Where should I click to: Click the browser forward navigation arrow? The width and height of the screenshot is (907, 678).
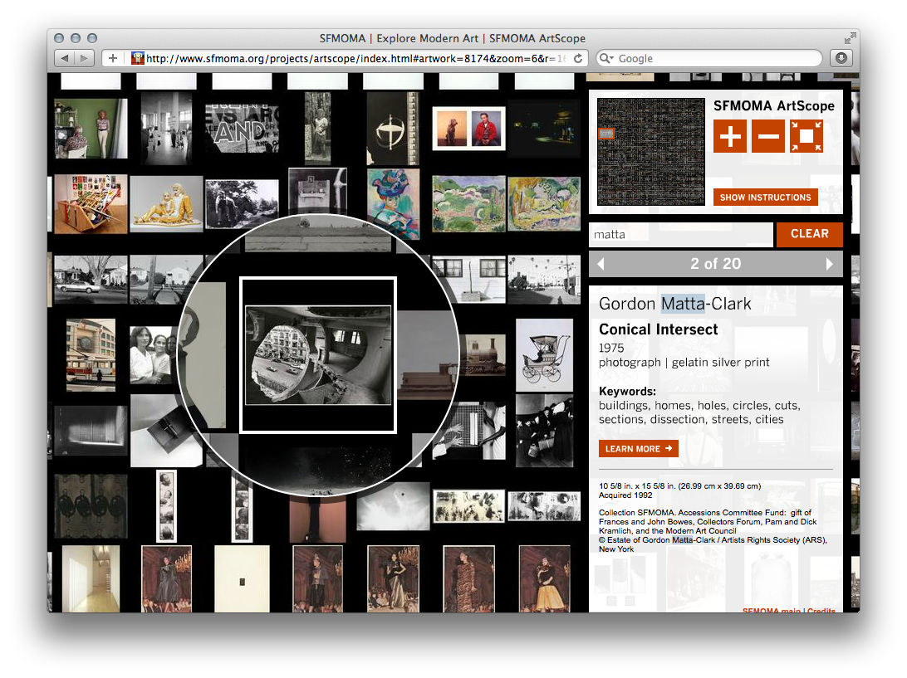tap(83, 58)
